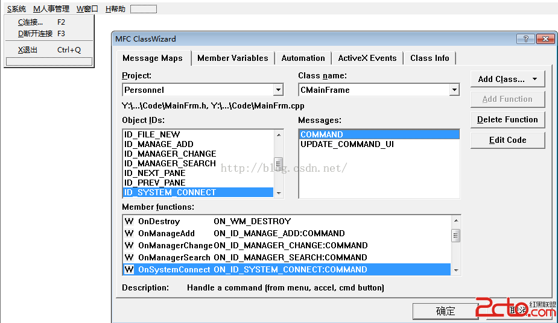Select OnManagerSearch member function row
Image resolution: width=558 pixels, height=323 pixels.
tap(287, 258)
